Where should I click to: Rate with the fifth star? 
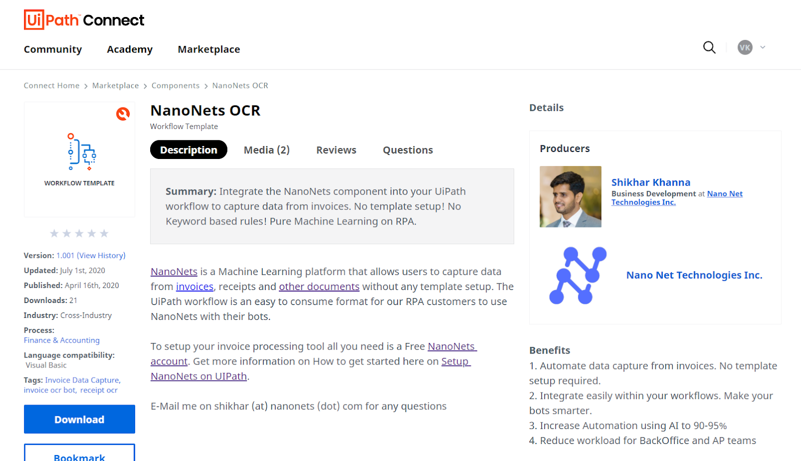click(x=104, y=233)
